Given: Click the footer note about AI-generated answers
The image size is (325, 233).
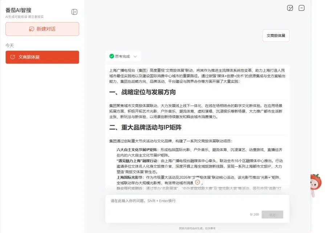Looking at the screenshot, I should pyautogui.click(x=197, y=228).
